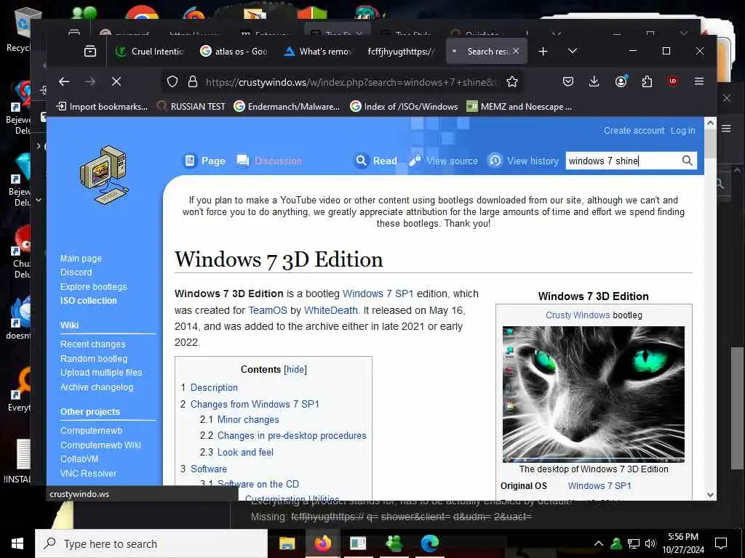Expand the list all tabs chevron
Image resolution: width=745 pixels, height=558 pixels.
click(x=573, y=52)
